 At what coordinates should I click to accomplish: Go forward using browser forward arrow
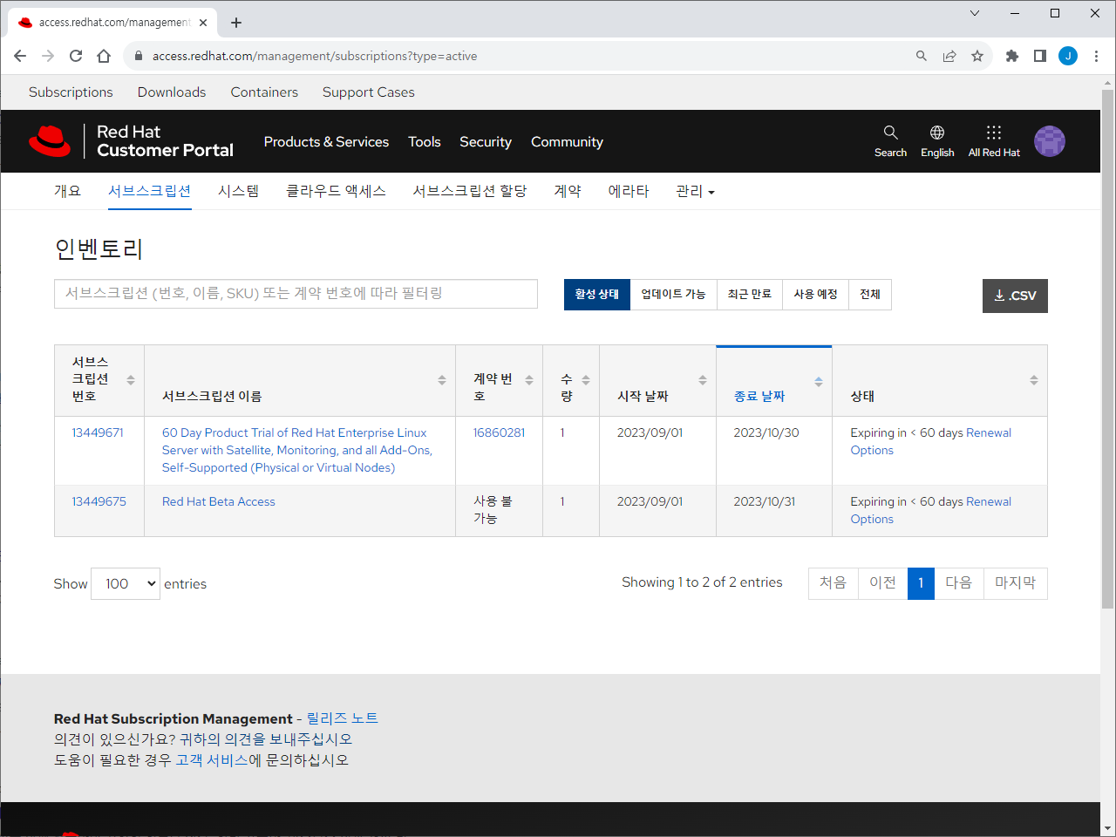pos(48,56)
